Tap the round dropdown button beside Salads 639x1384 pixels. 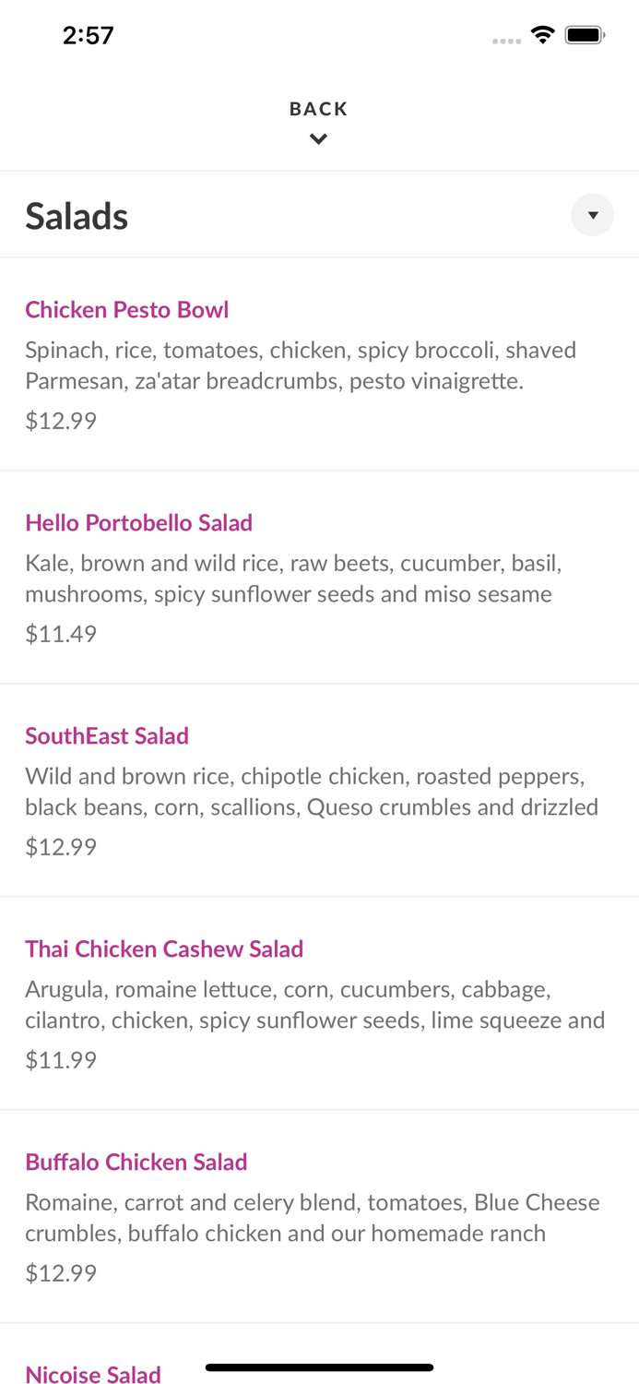tap(593, 214)
